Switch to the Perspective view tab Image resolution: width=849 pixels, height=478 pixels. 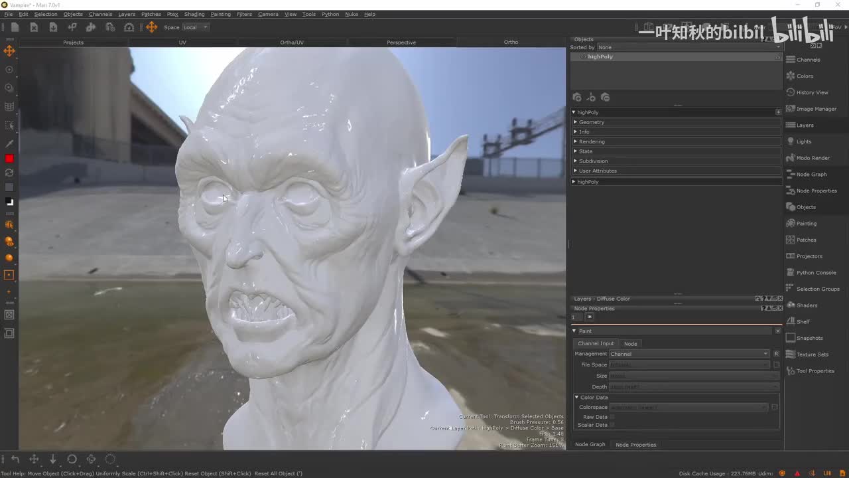(401, 42)
